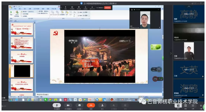Screen dimensions: 206x112
Task: Click the red end-share button
Action: click(107, 8)
